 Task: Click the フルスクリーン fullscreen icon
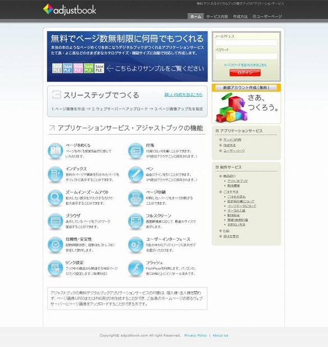pos(136,221)
